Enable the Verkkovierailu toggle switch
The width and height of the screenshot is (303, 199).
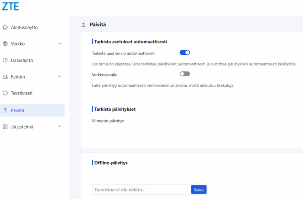coord(185,74)
